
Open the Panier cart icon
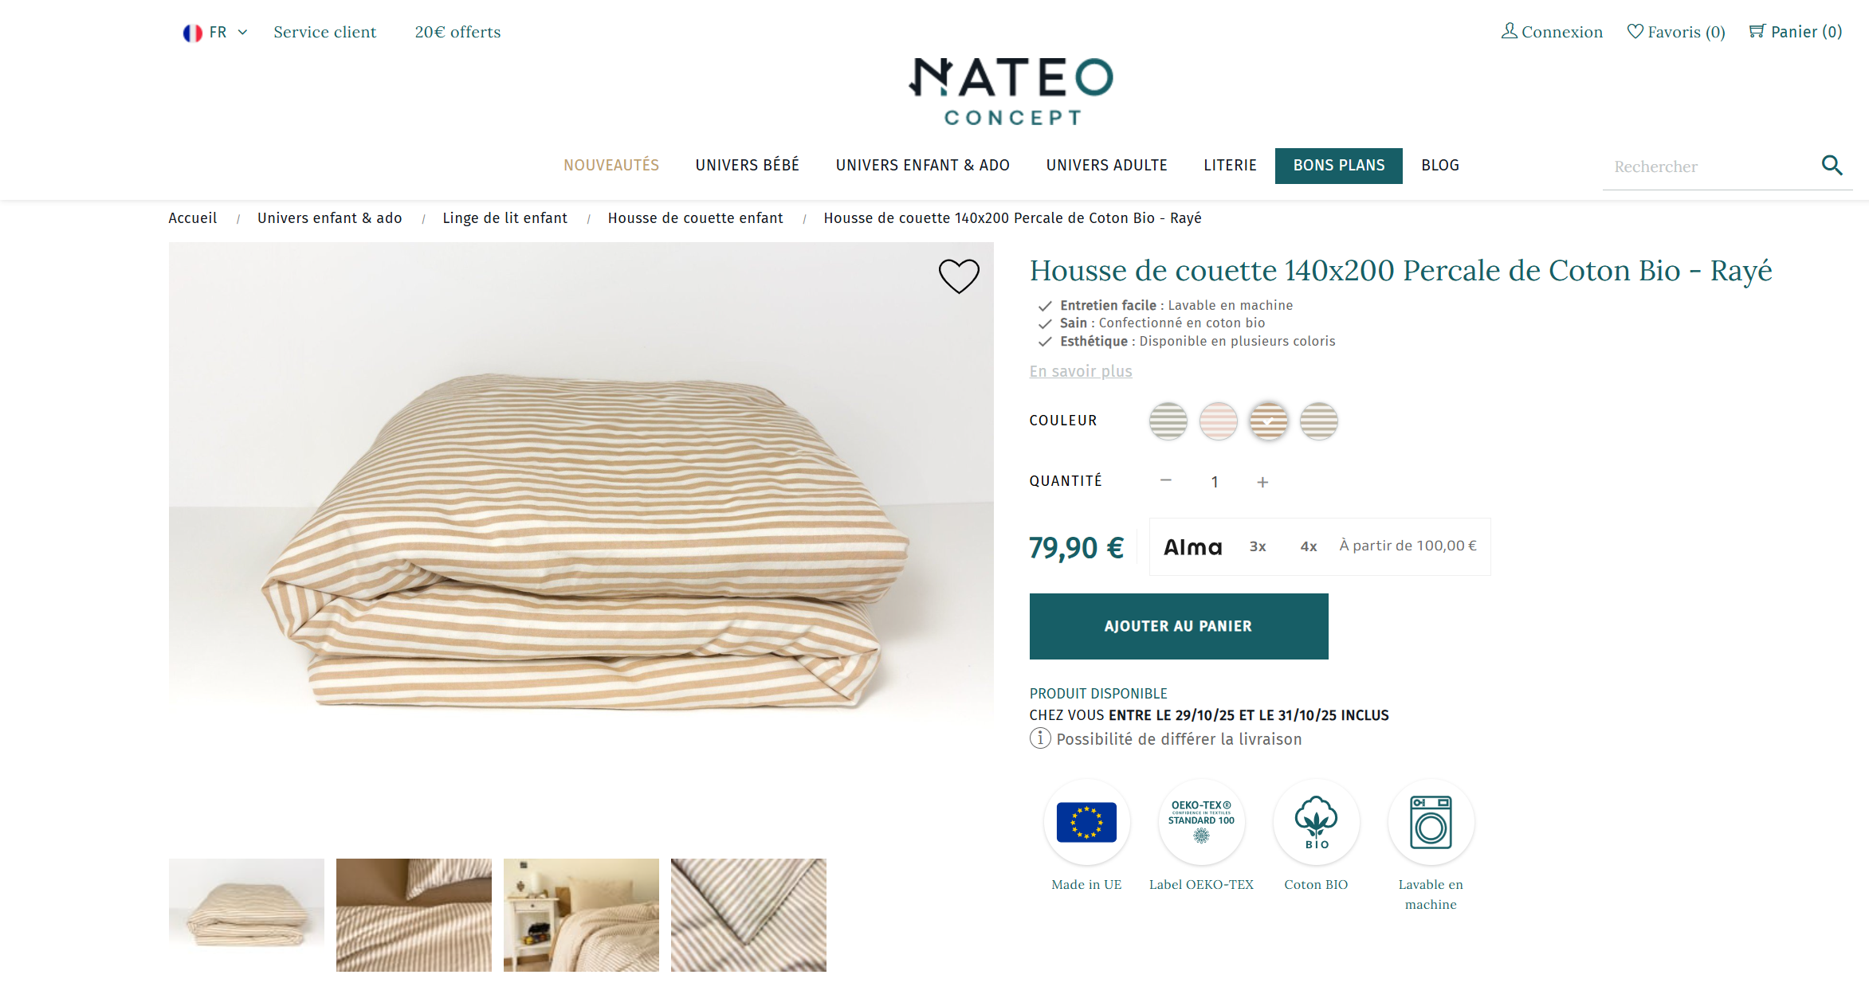tap(1757, 31)
